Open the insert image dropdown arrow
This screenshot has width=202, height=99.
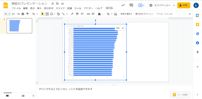click(x=54, y=14)
